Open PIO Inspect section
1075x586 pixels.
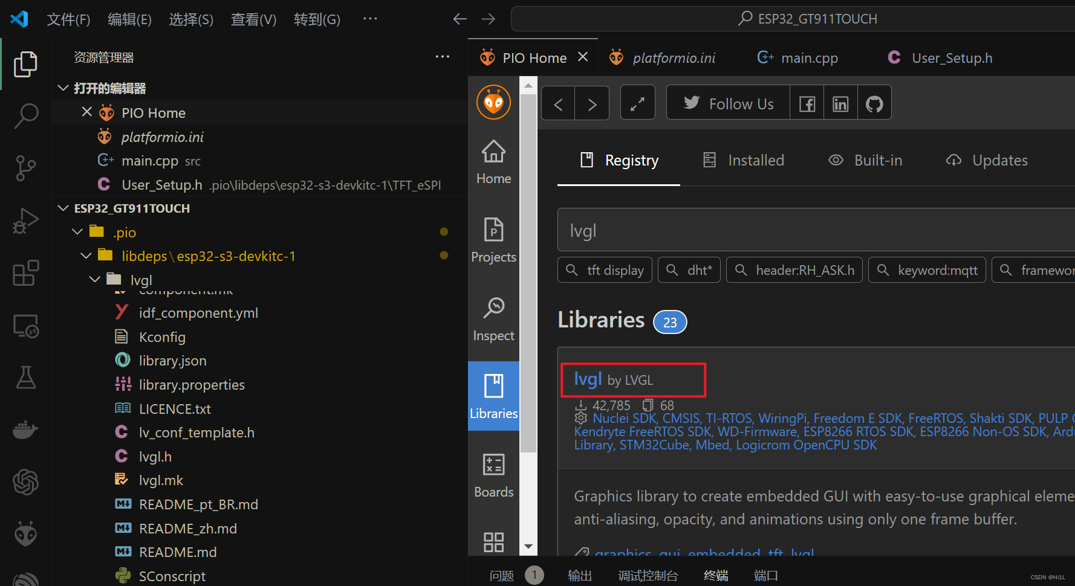(493, 319)
